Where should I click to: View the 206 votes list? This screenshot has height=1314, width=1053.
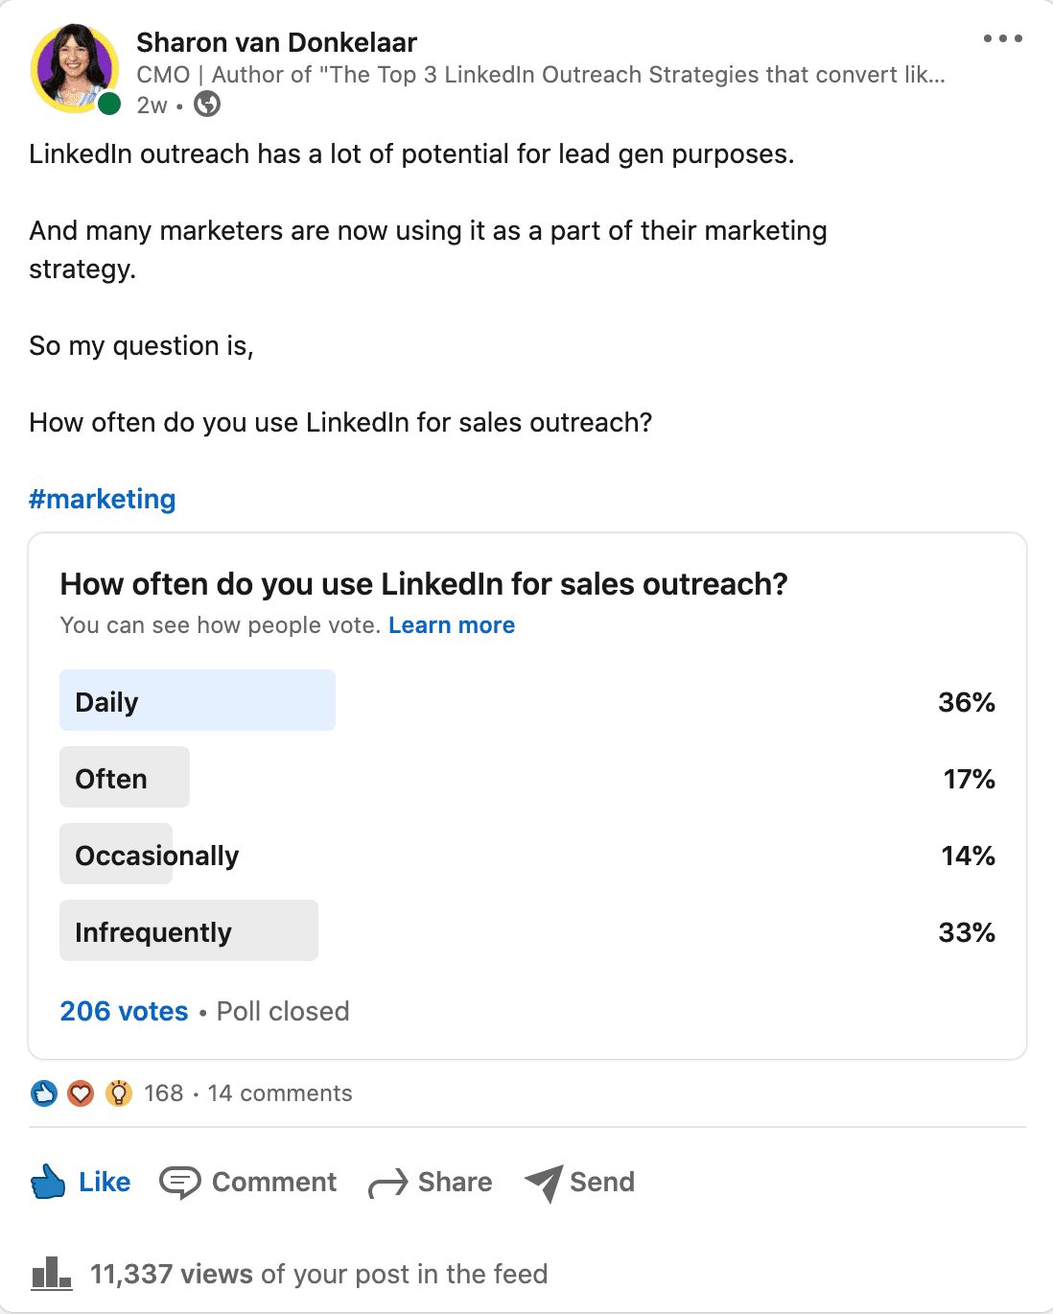coord(125,1011)
